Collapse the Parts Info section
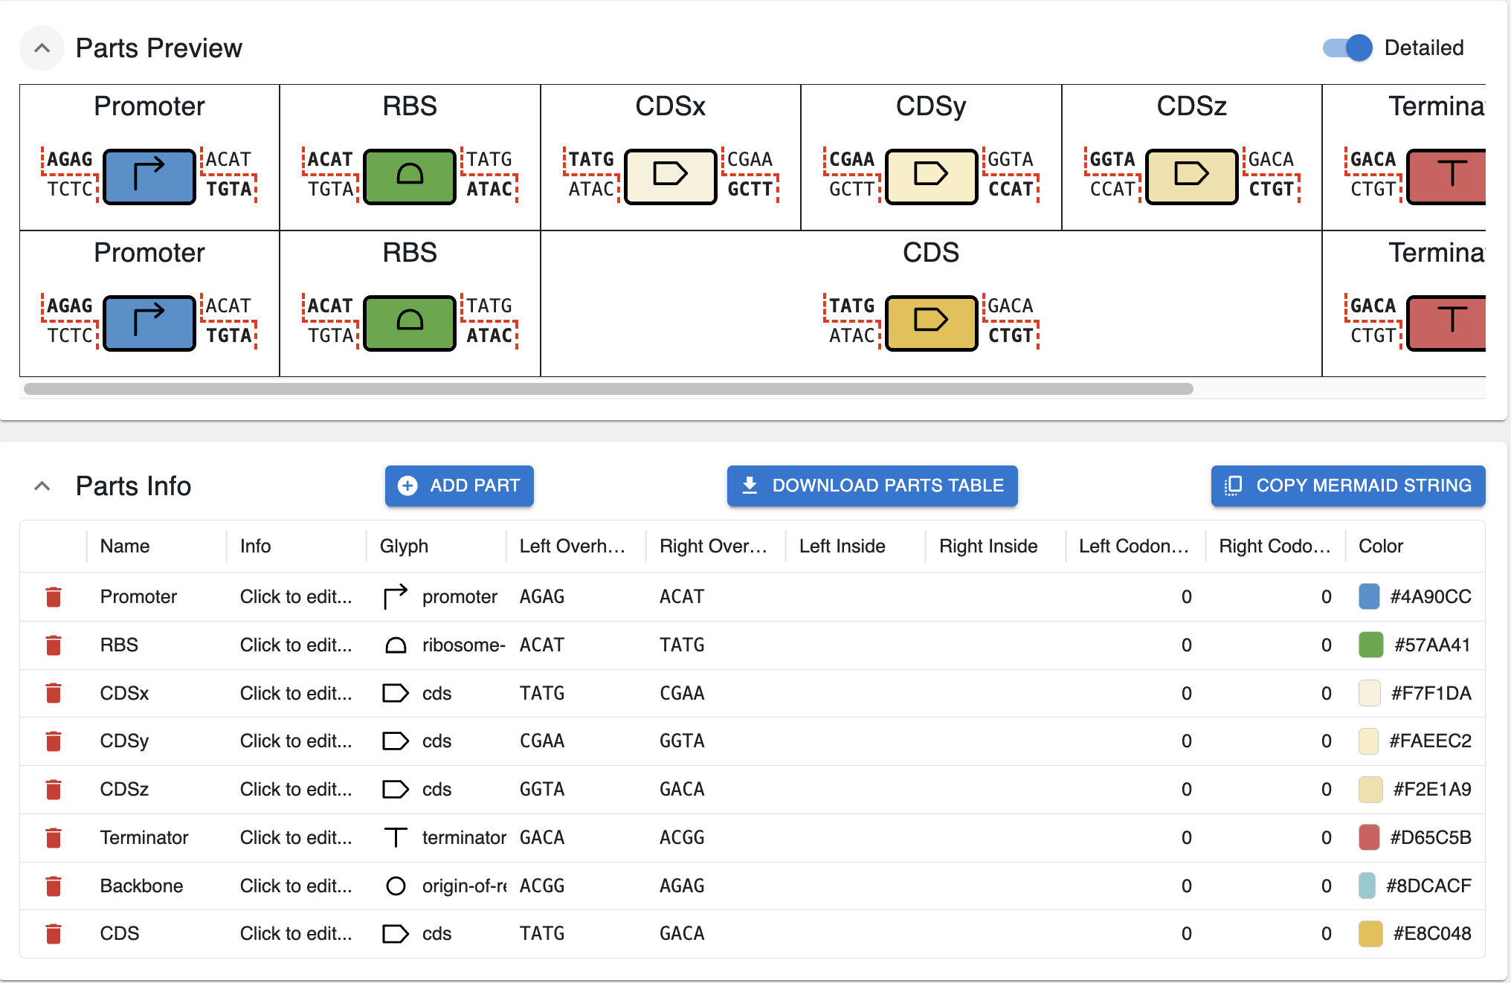This screenshot has height=983, width=1511. tap(42, 486)
